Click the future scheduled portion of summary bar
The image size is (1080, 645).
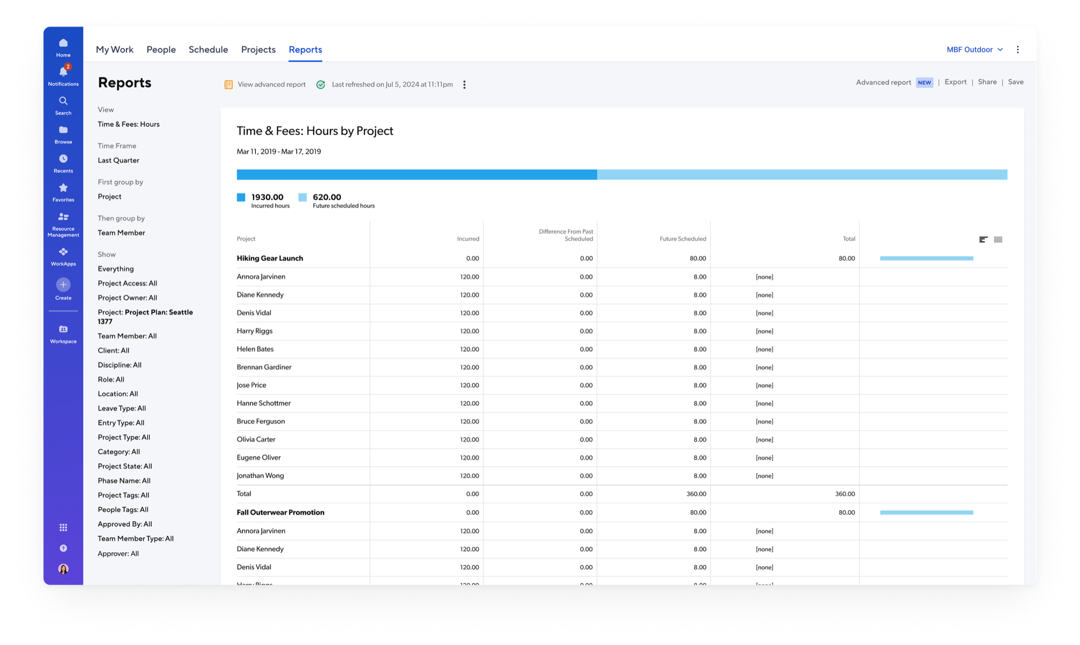[802, 175]
